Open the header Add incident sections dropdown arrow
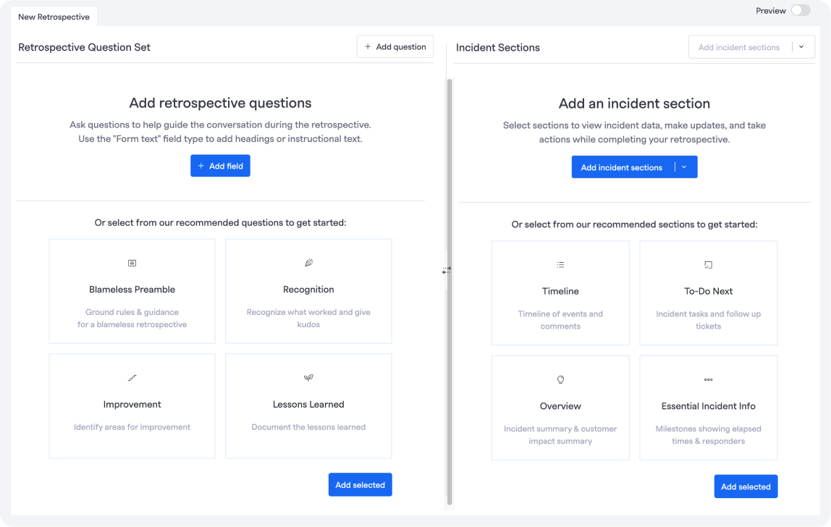Viewport: 831px width, 527px height. [801, 47]
